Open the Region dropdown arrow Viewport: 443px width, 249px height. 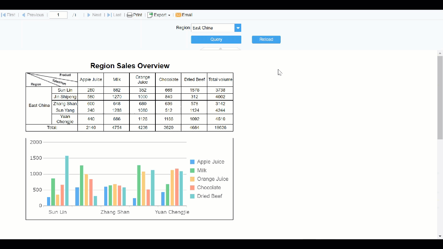click(x=238, y=28)
